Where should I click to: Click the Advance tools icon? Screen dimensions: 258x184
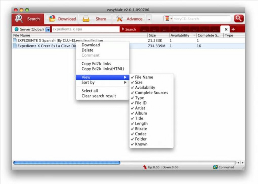(120, 19)
